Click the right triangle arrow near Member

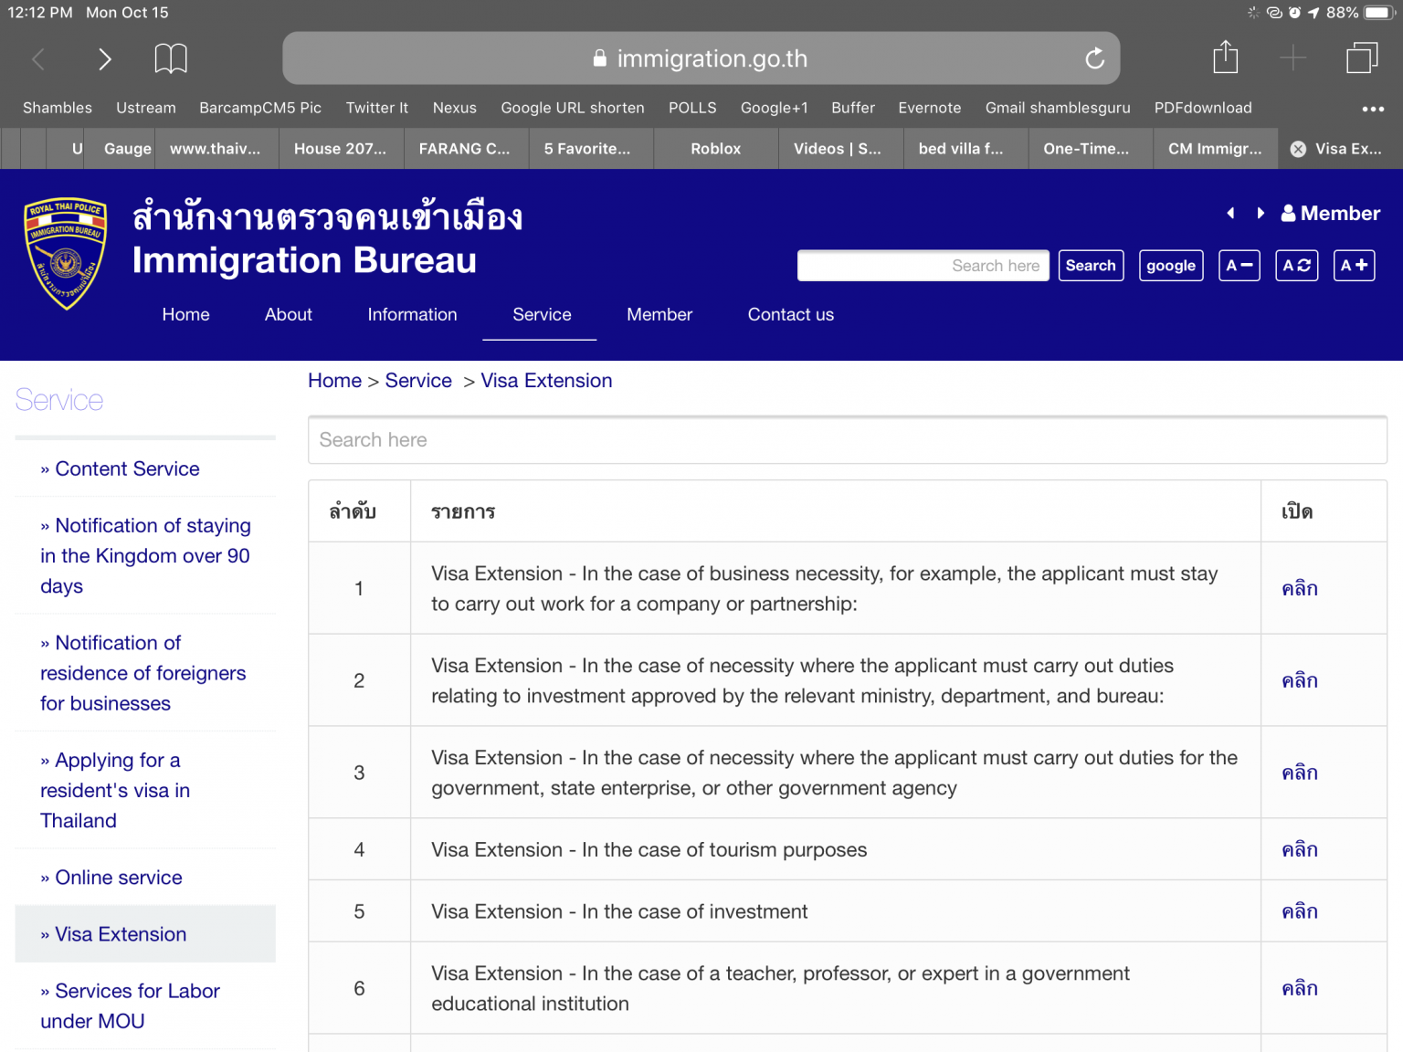[1261, 214]
